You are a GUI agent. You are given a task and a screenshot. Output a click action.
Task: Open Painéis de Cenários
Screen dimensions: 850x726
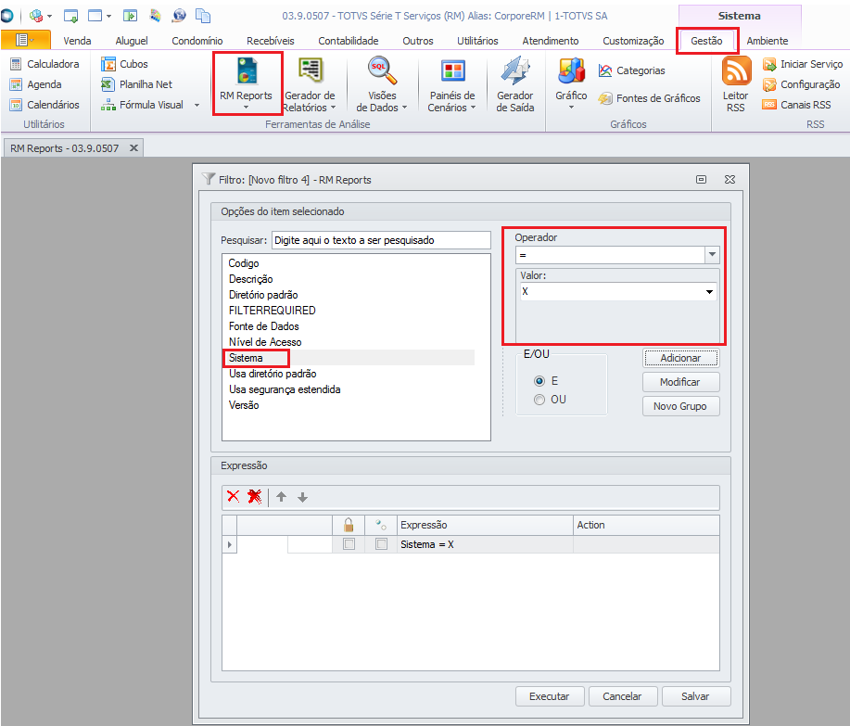pyautogui.click(x=452, y=84)
